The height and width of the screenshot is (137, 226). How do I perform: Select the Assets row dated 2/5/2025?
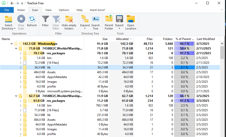click(110, 72)
